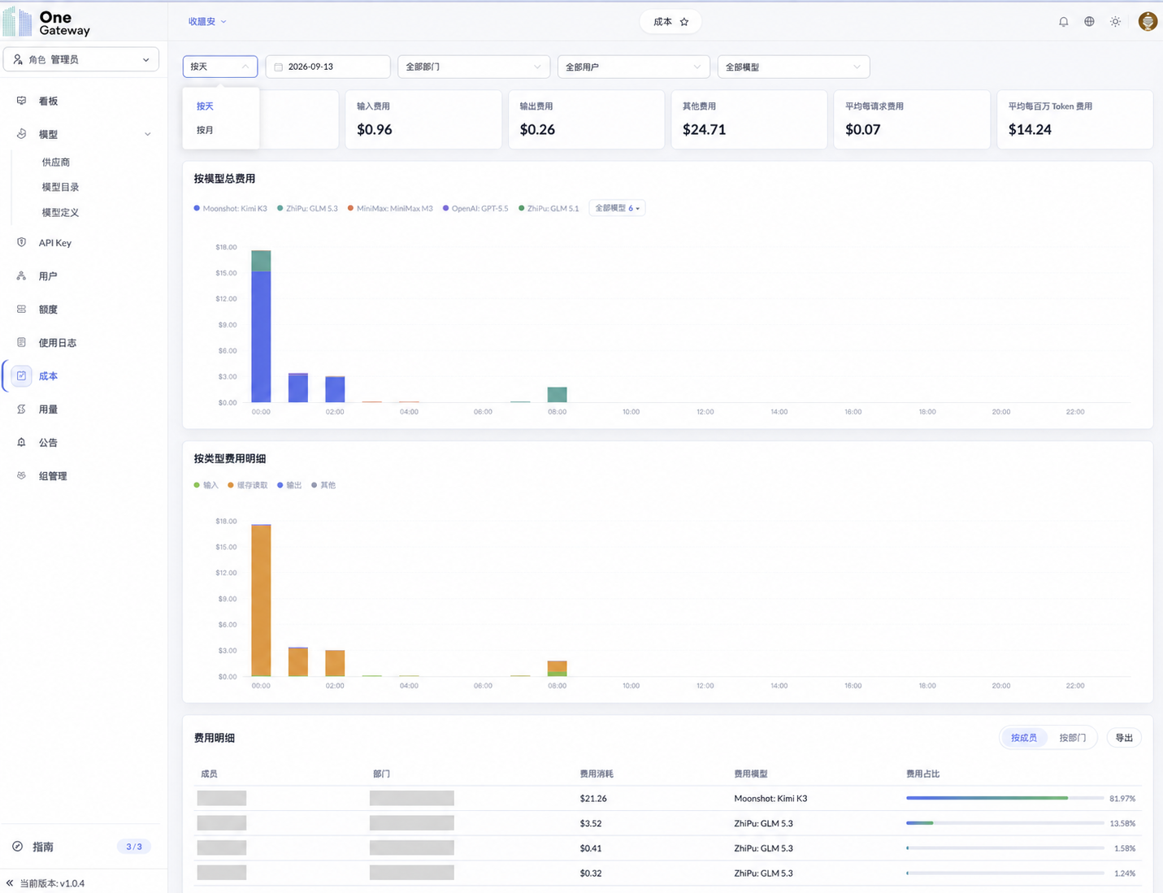Click the role person icon
Image resolution: width=1163 pixels, height=893 pixels.
point(18,59)
